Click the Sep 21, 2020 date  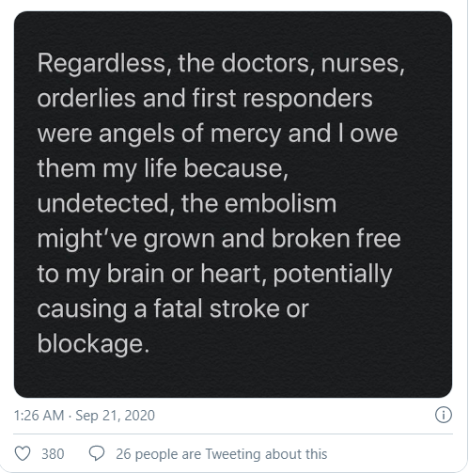[x=116, y=416]
